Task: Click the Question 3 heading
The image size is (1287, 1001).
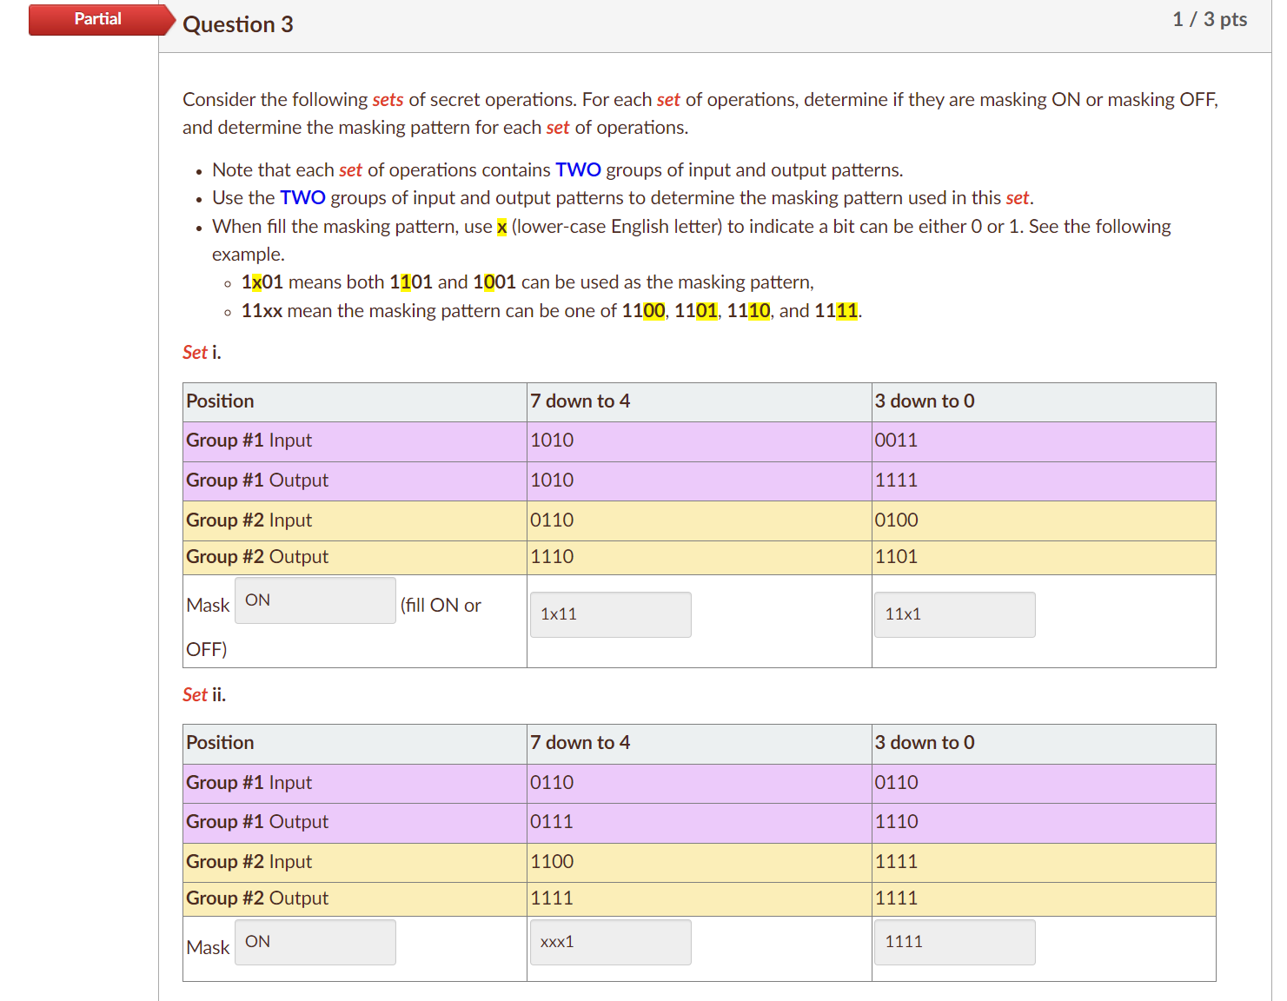Action: pos(237,24)
